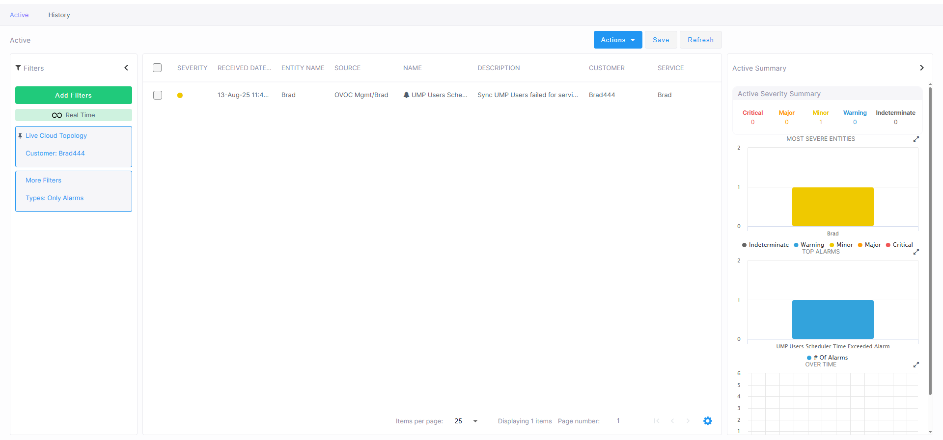
Task: Click the pin icon beside Live Cloud Topology
Action: pos(20,136)
